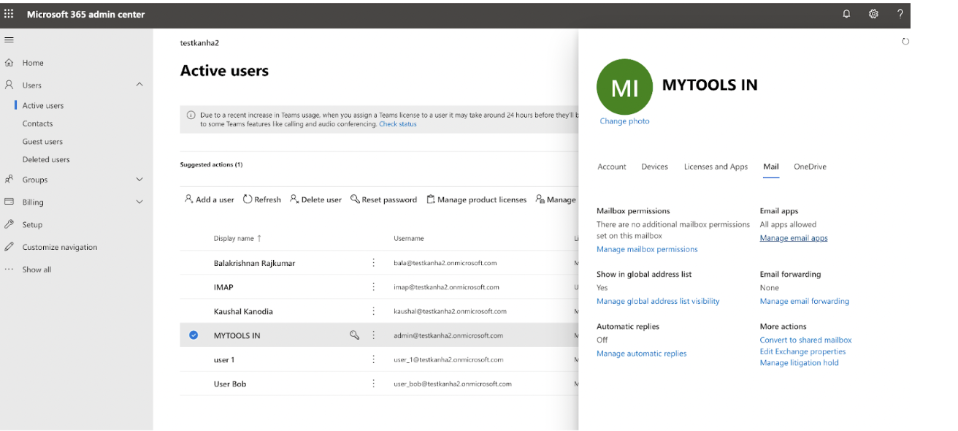The height and width of the screenshot is (431, 958).
Task: Click Manage product licenses in the toolbar
Action: (476, 199)
